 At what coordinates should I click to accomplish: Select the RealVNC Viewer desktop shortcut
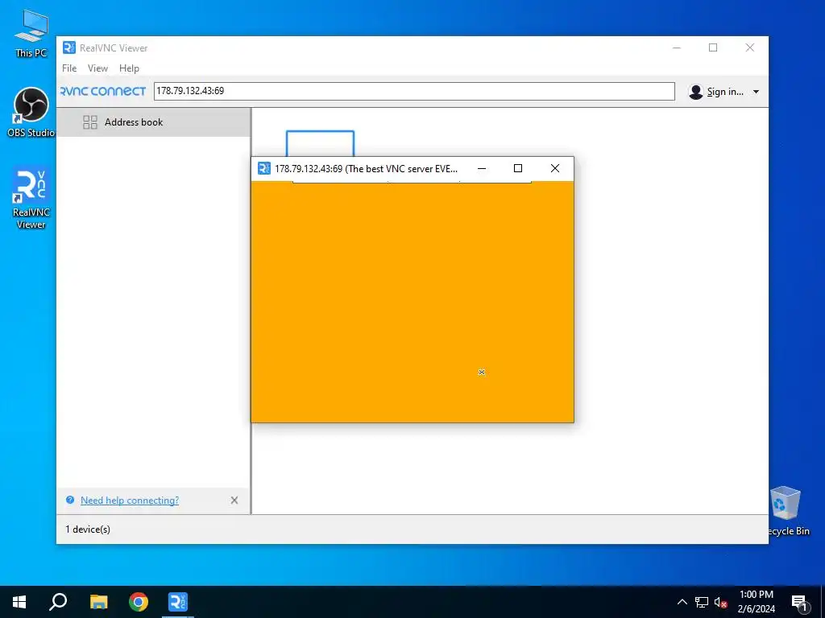coord(31,200)
